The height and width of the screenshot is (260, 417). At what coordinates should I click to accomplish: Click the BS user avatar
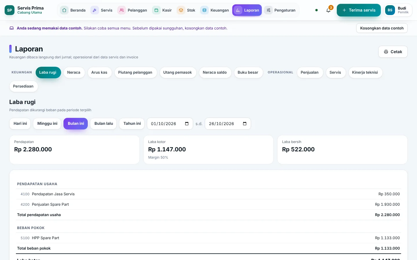[390, 10]
